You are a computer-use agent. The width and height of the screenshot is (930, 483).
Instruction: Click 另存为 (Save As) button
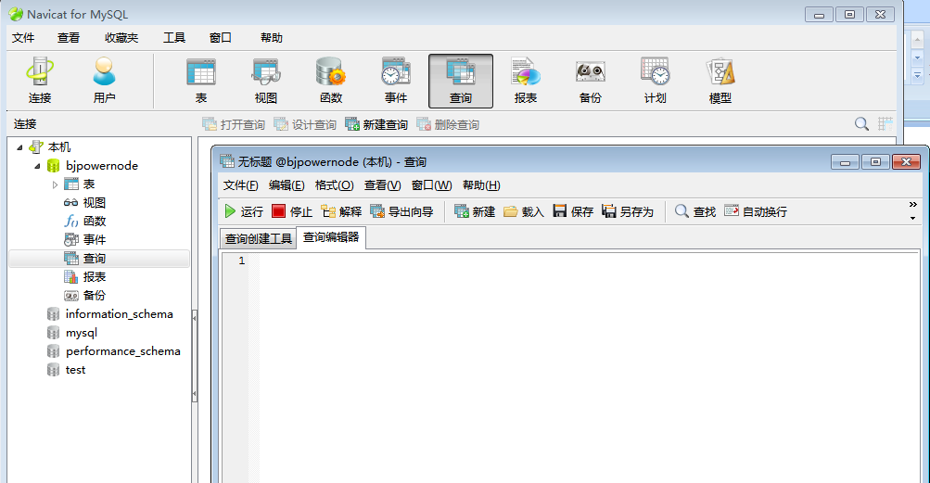coord(628,211)
